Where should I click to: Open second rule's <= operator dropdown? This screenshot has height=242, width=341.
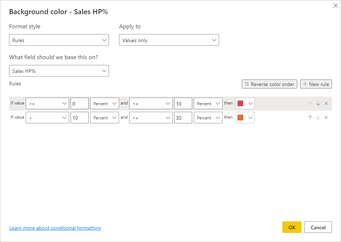(151, 118)
